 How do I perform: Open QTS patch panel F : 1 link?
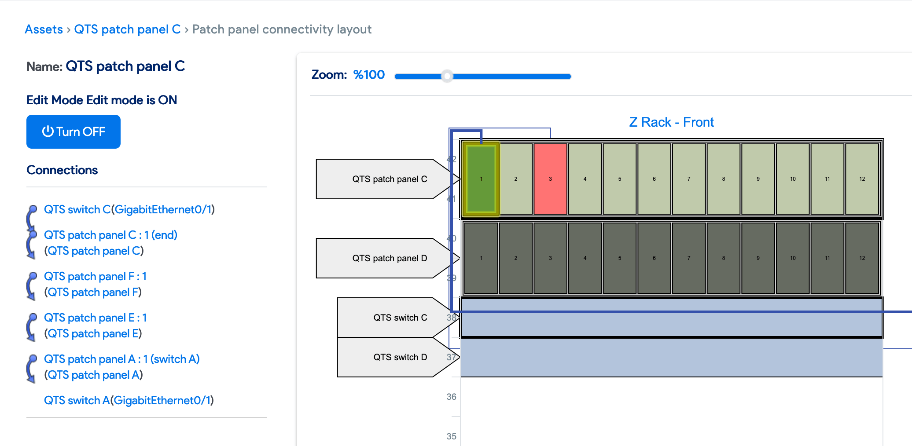pos(95,276)
